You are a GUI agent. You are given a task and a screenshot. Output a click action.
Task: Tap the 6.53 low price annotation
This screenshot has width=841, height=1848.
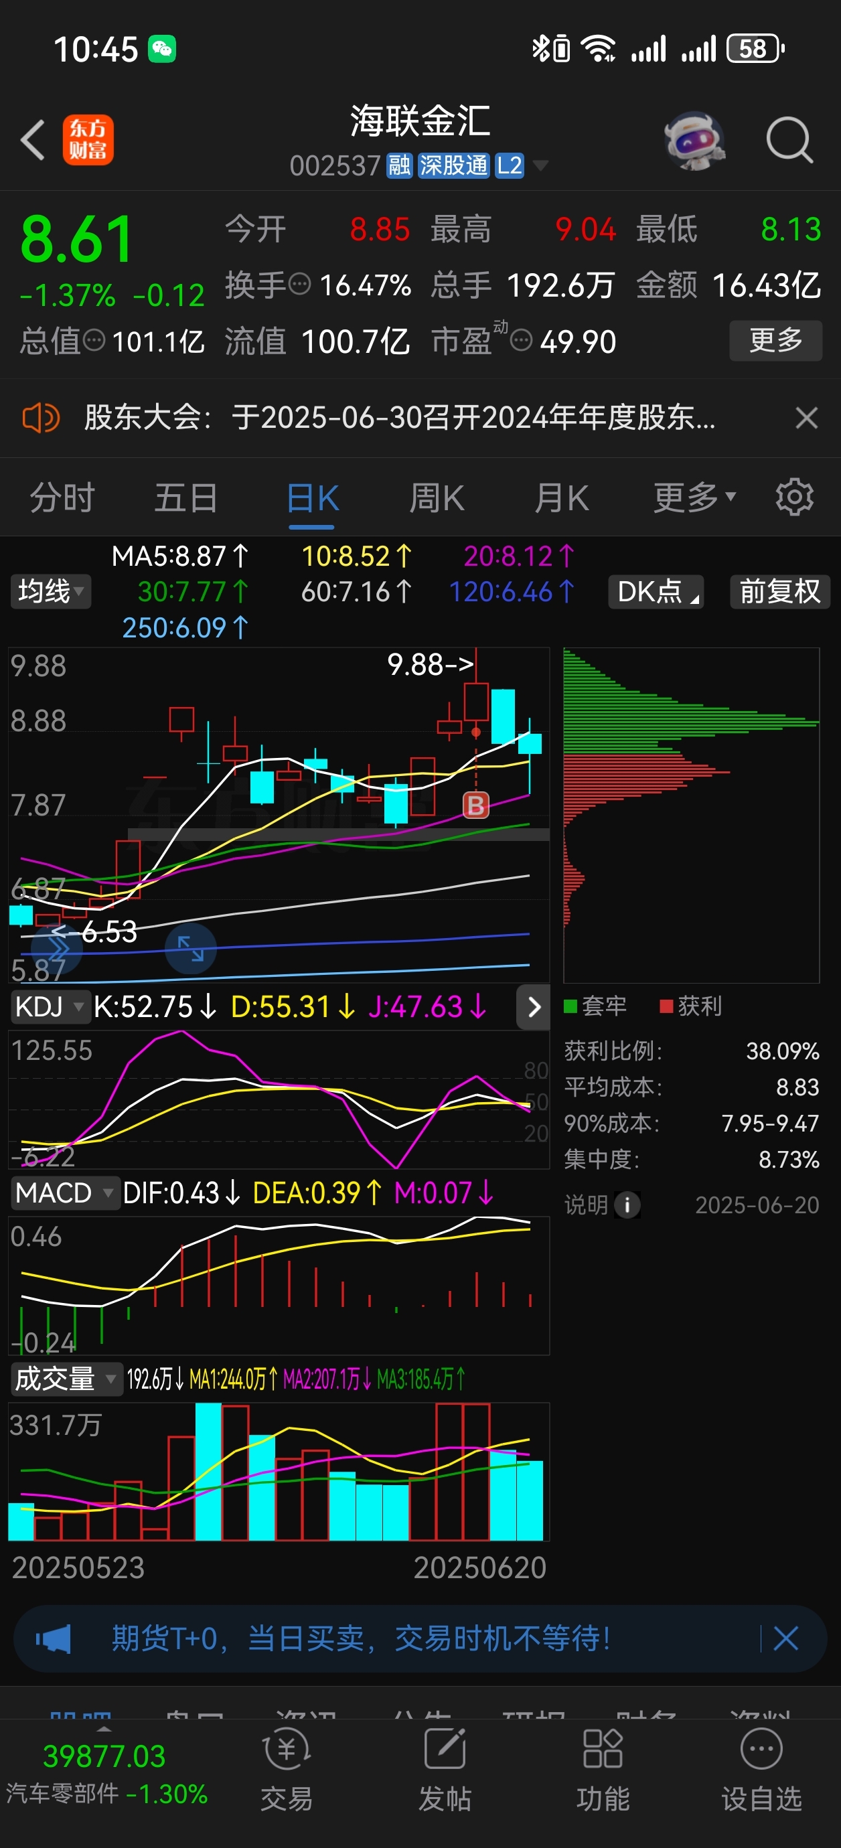(x=94, y=932)
